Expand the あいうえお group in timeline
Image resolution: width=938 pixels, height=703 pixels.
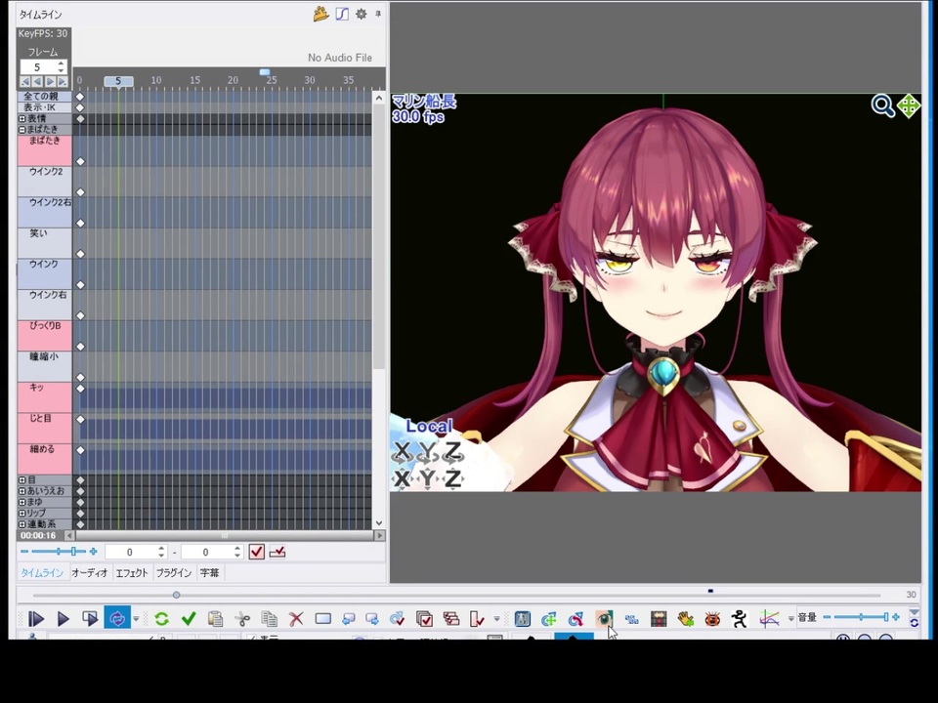[22, 491]
